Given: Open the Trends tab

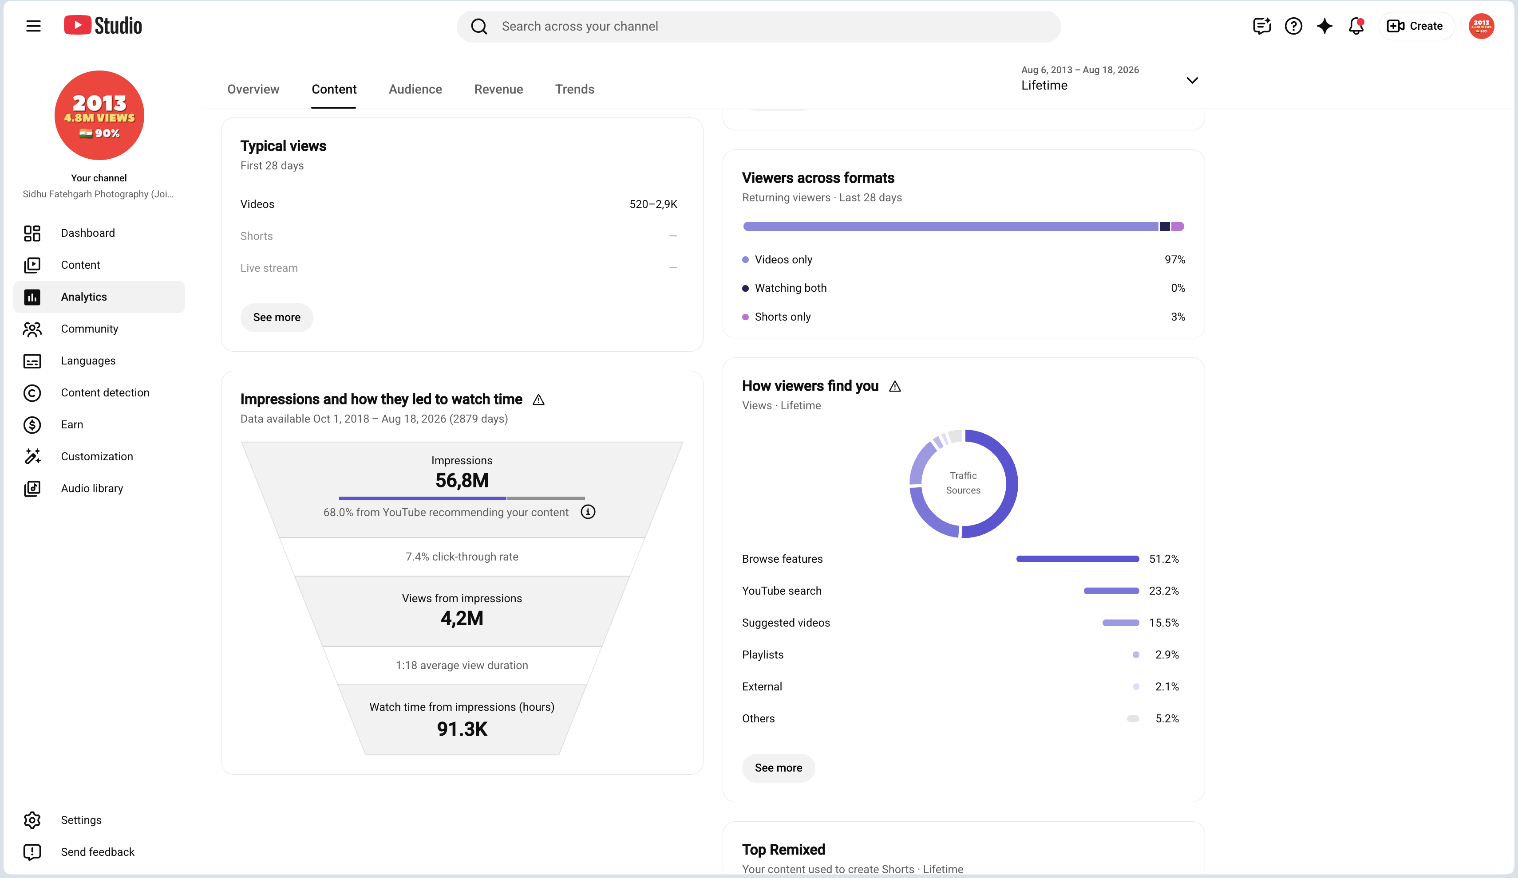Looking at the screenshot, I should [575, 89].
